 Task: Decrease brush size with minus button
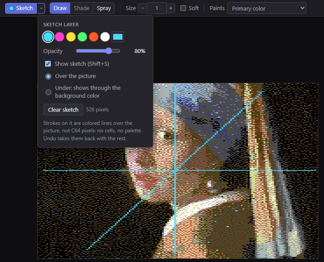tap(143, 8)
